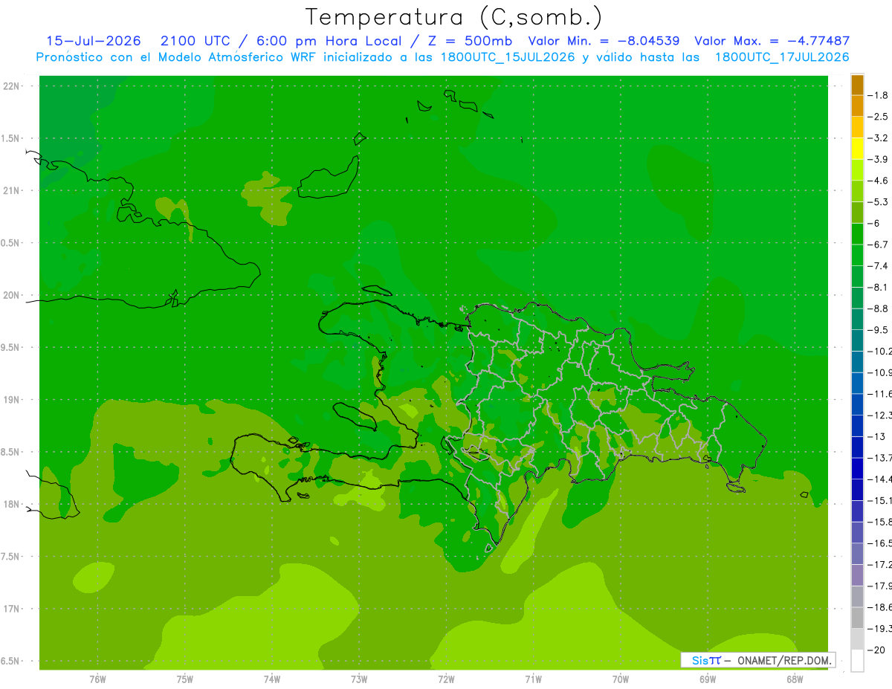
Task: Click the 21N latitude label
Action: click(x=13, y=191)
